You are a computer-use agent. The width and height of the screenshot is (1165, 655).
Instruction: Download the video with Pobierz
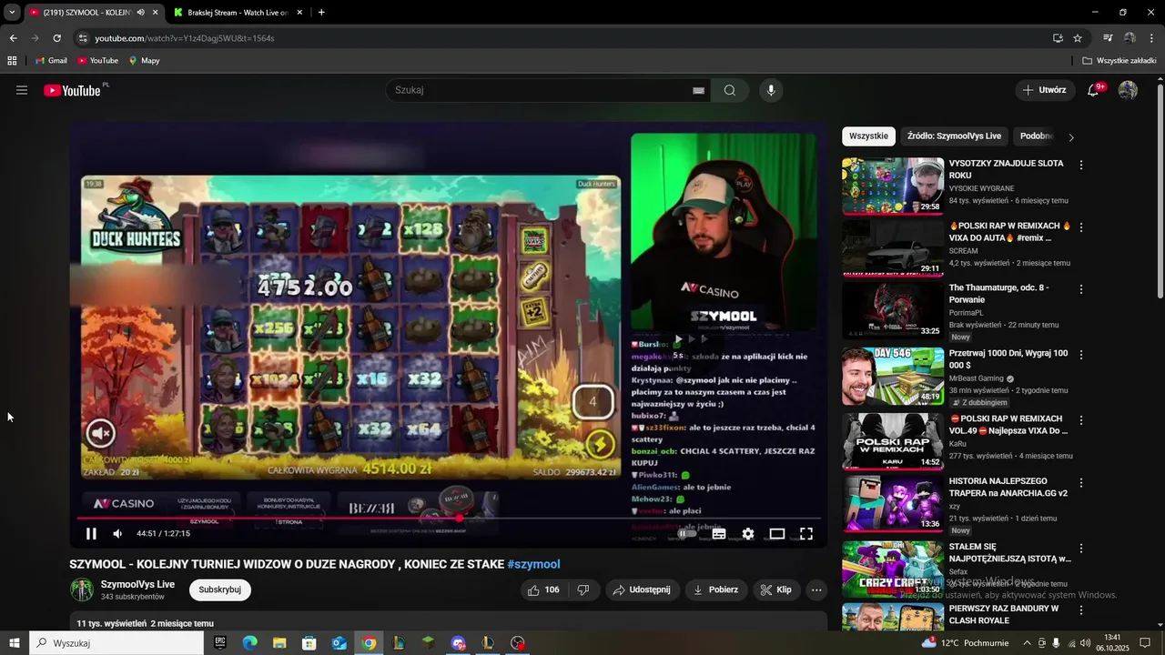click(716, 589)
